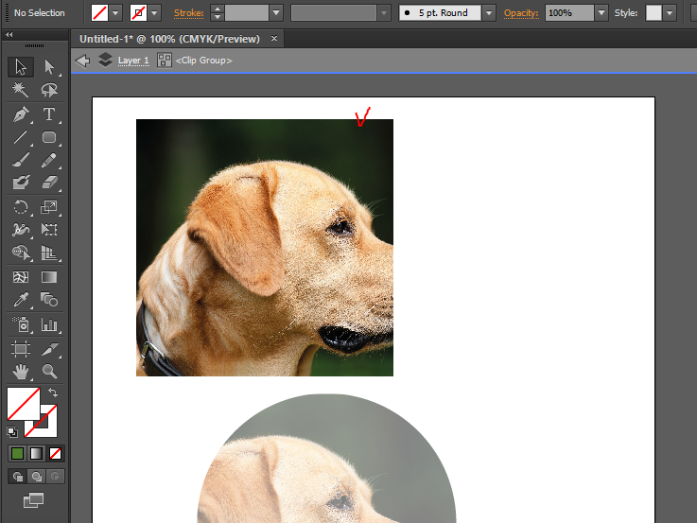697x523 pixels.
Task: Open the Stroke panel link
Action: pyautogui.click(x=189, y=13)
